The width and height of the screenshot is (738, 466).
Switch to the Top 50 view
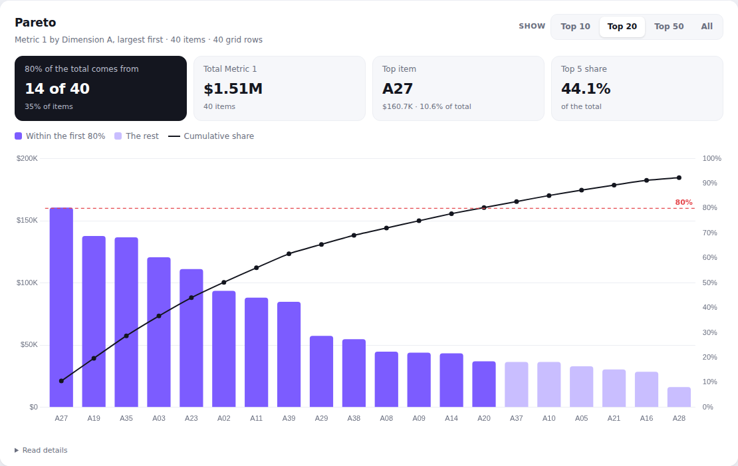click(x=669, y=27)
